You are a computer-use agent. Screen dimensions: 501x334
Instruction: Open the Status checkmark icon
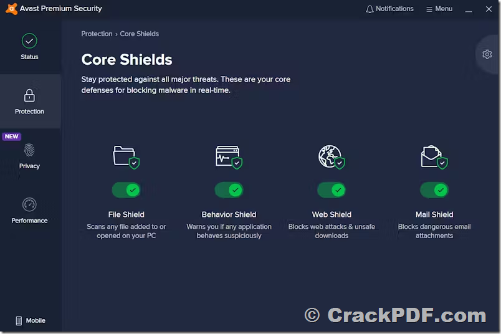(x=29, y=41)
